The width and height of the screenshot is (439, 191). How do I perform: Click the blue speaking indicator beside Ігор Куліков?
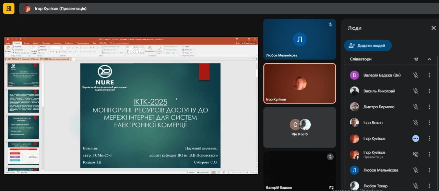[x=416, y=138]
